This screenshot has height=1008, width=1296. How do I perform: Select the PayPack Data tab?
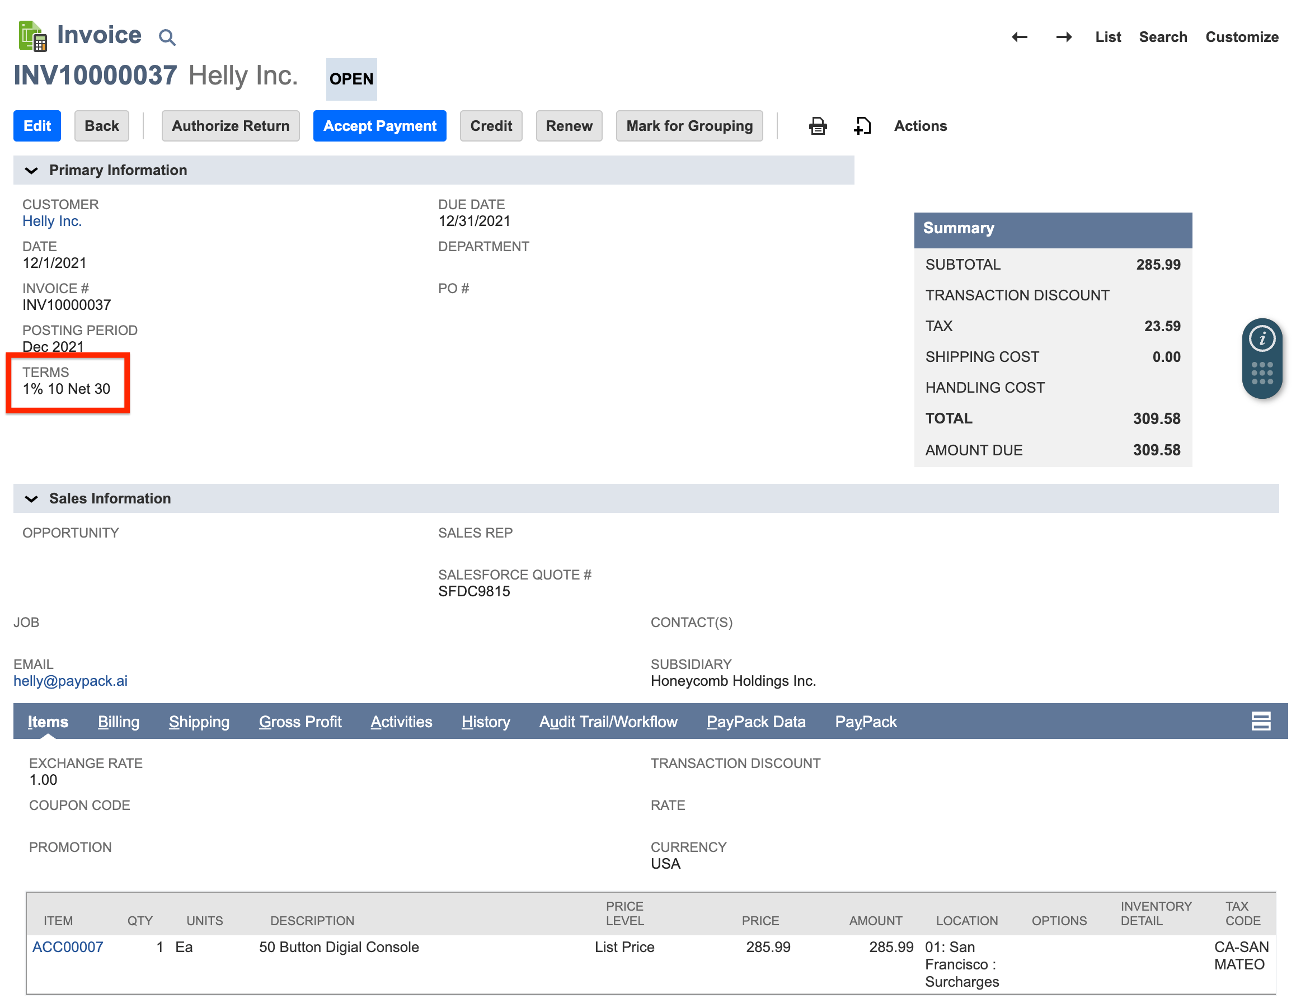click(755, 722)
